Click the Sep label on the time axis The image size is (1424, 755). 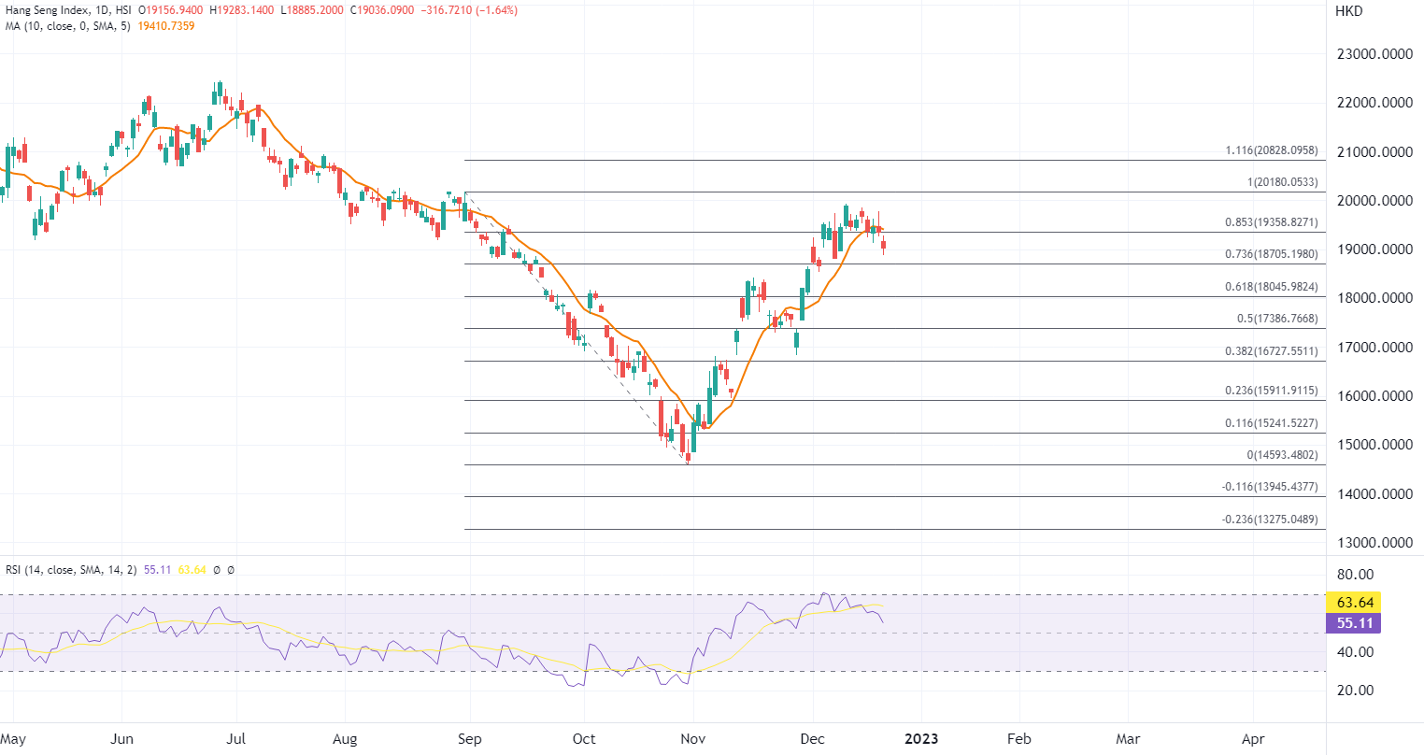click(x=470, y=739)
